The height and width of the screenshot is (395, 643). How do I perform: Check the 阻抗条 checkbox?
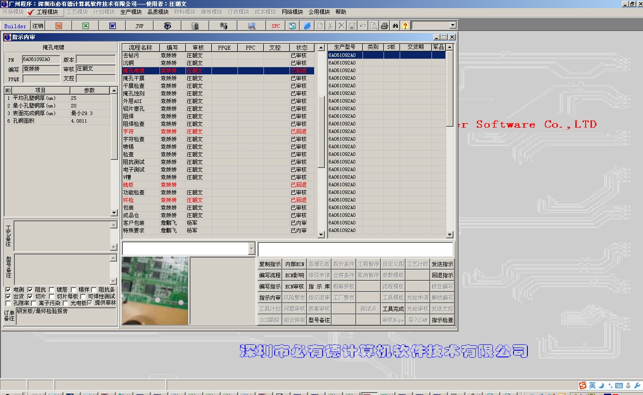coord(94,290)
